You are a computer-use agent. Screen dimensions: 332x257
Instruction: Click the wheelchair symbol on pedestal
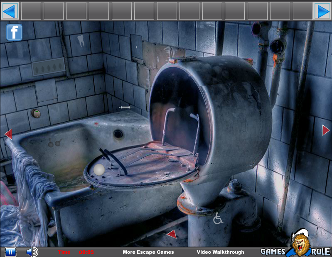click(218, 218)
